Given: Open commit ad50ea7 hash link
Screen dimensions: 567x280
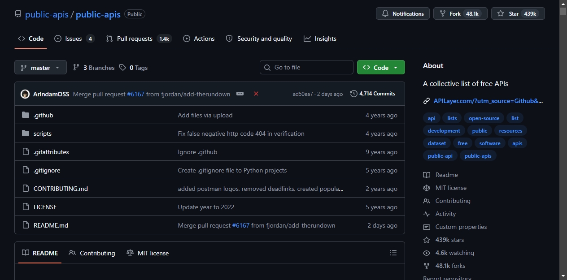Looking at the screenshot, I should tap(303, 94).
